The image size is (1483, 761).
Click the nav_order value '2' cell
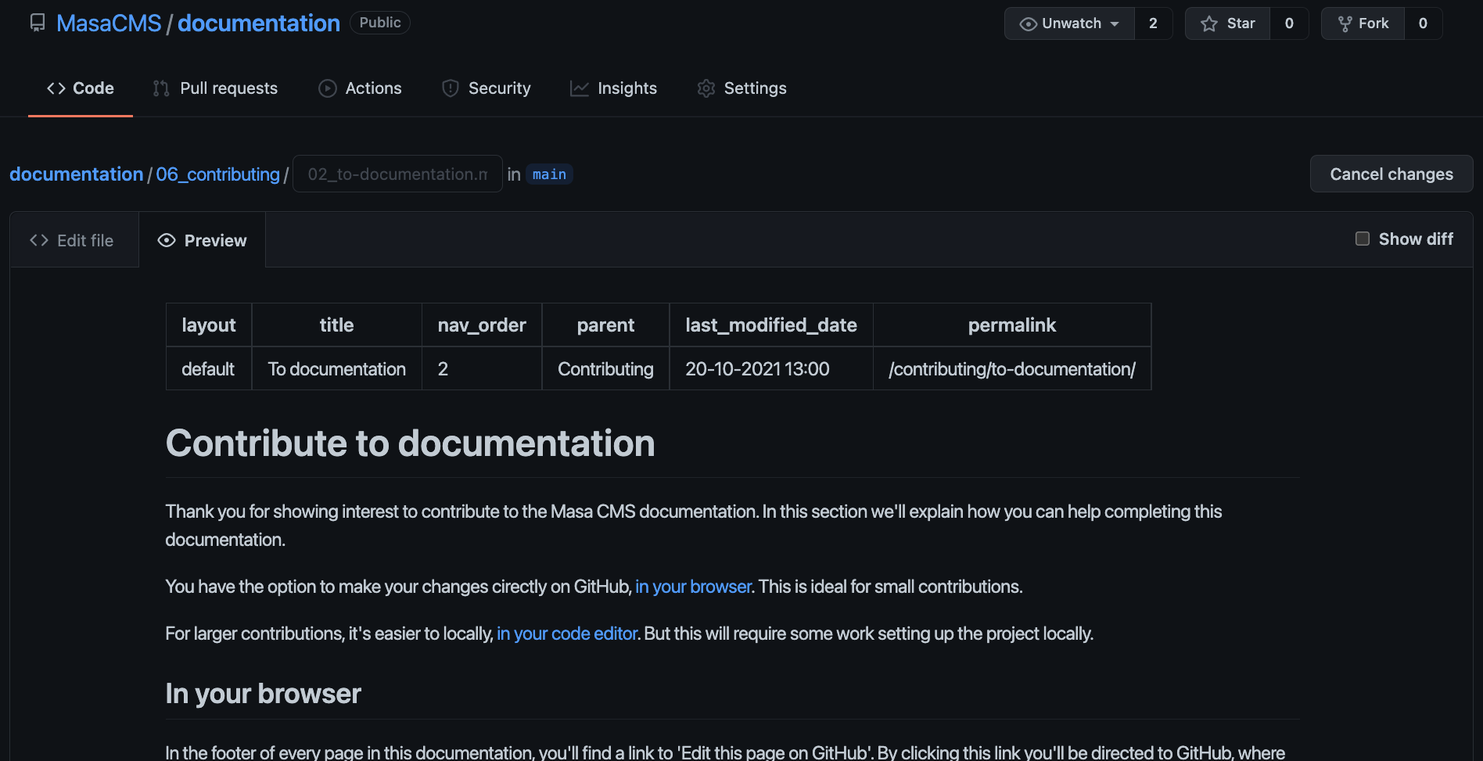pyautogui.click(x=482, y=368)
